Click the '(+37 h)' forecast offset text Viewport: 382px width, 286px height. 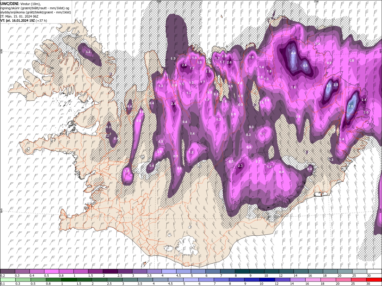pyautogui.click(x=41, y=21)
